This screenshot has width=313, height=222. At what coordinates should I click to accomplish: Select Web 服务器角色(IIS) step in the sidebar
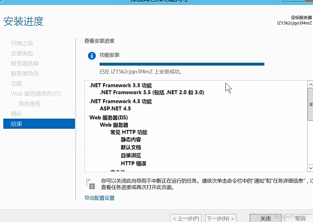pos(36,94)
